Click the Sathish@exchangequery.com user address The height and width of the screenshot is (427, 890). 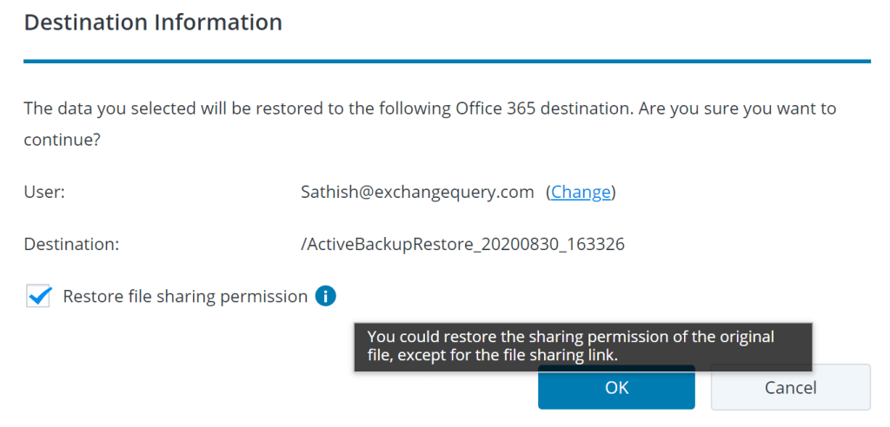417,193
